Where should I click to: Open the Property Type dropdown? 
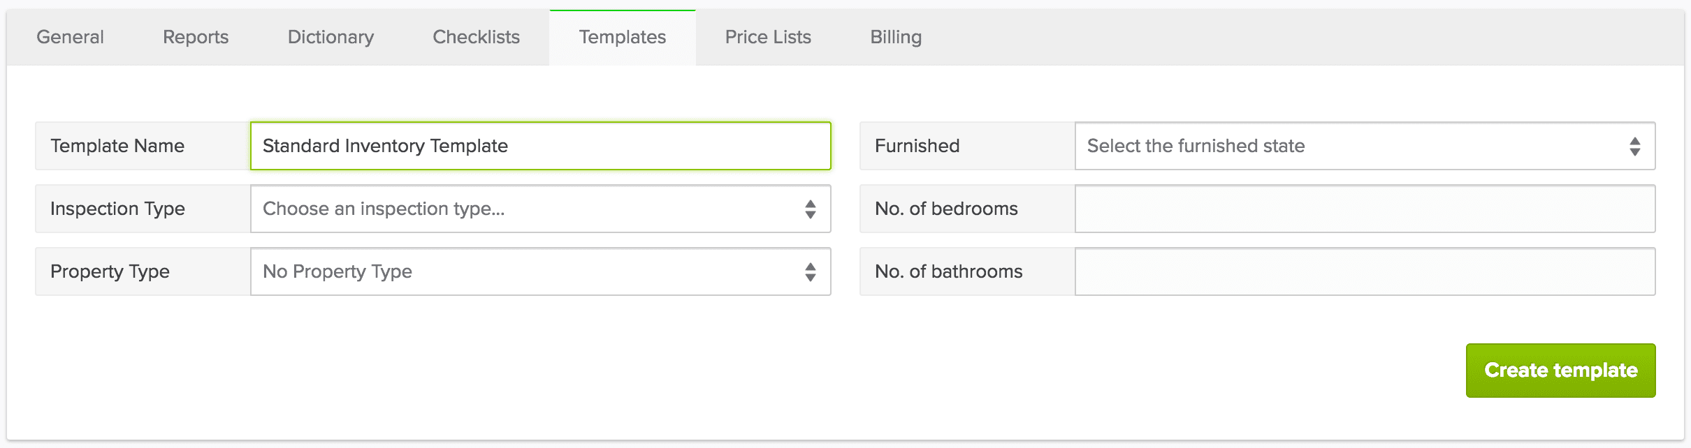pos(538,271)
